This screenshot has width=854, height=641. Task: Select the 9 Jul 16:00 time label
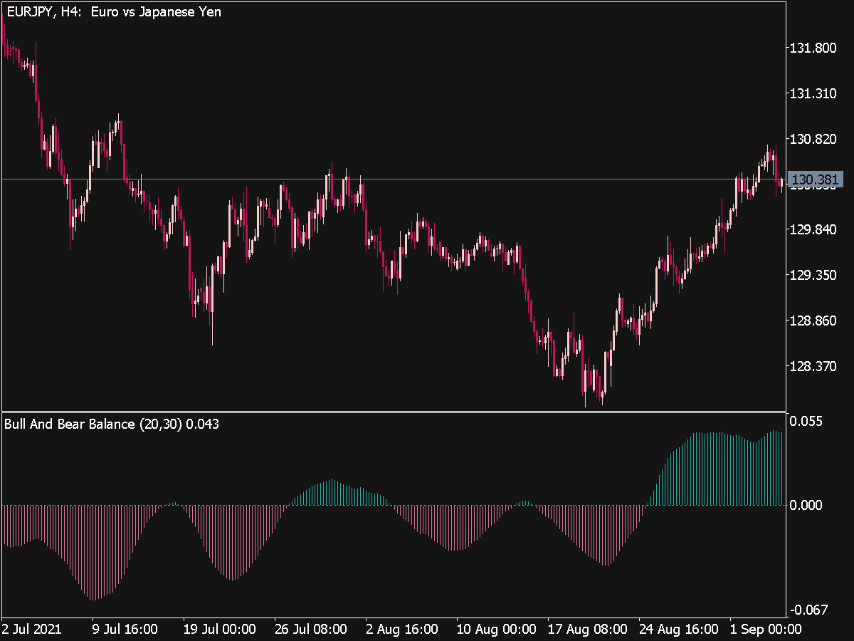[124, 630]
